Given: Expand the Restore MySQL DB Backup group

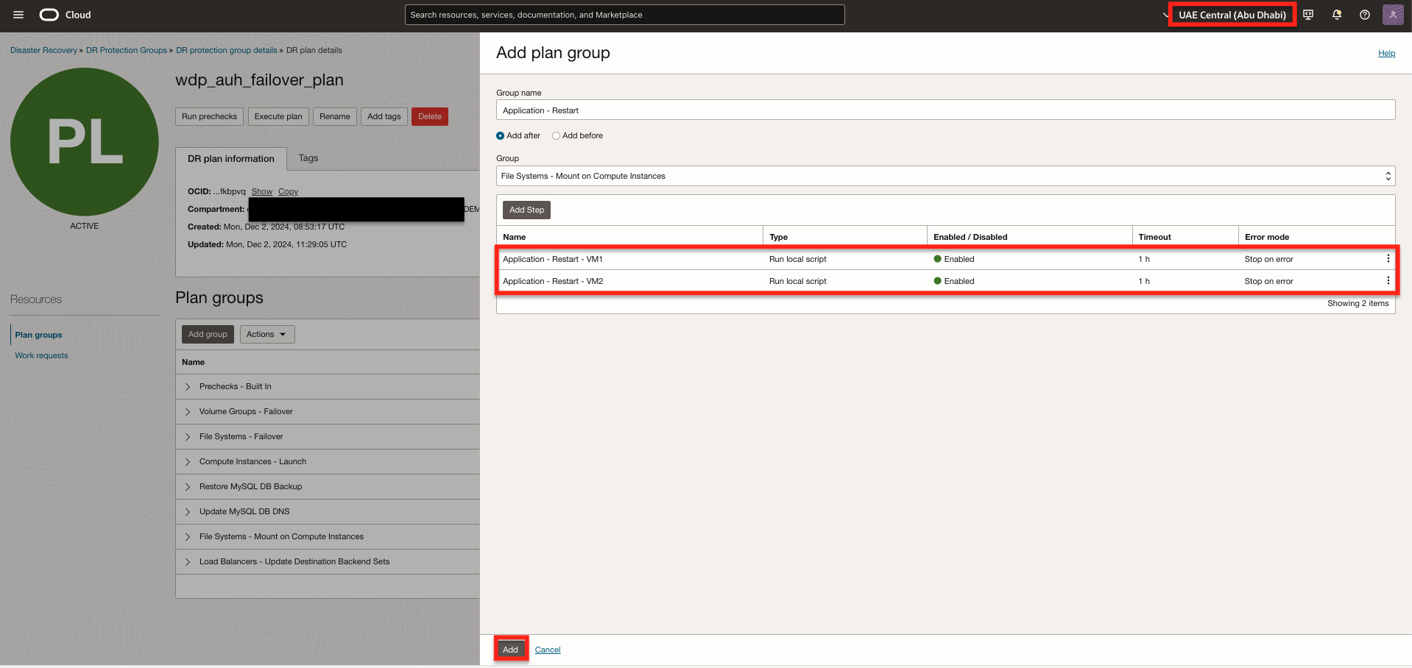Looking at the screenshot, I should coord(188,487).
